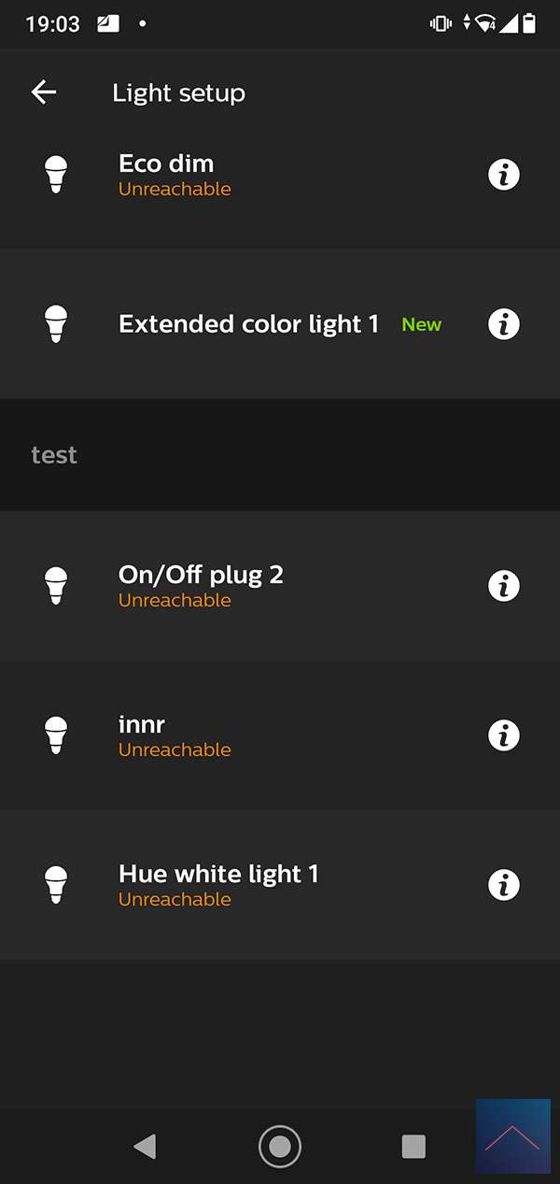
Task: View info for innr light
Action: pyautogui.click(x=504, y=735)
